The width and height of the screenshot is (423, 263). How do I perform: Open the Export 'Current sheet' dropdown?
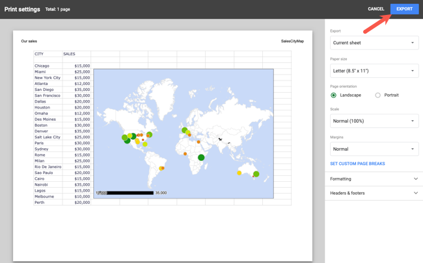click(374, 43)
